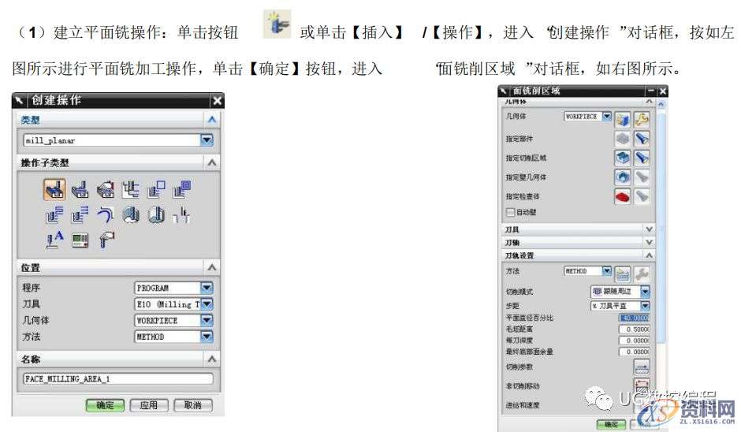Click the 平面直径百分比 value field

(x=635, y=318)
